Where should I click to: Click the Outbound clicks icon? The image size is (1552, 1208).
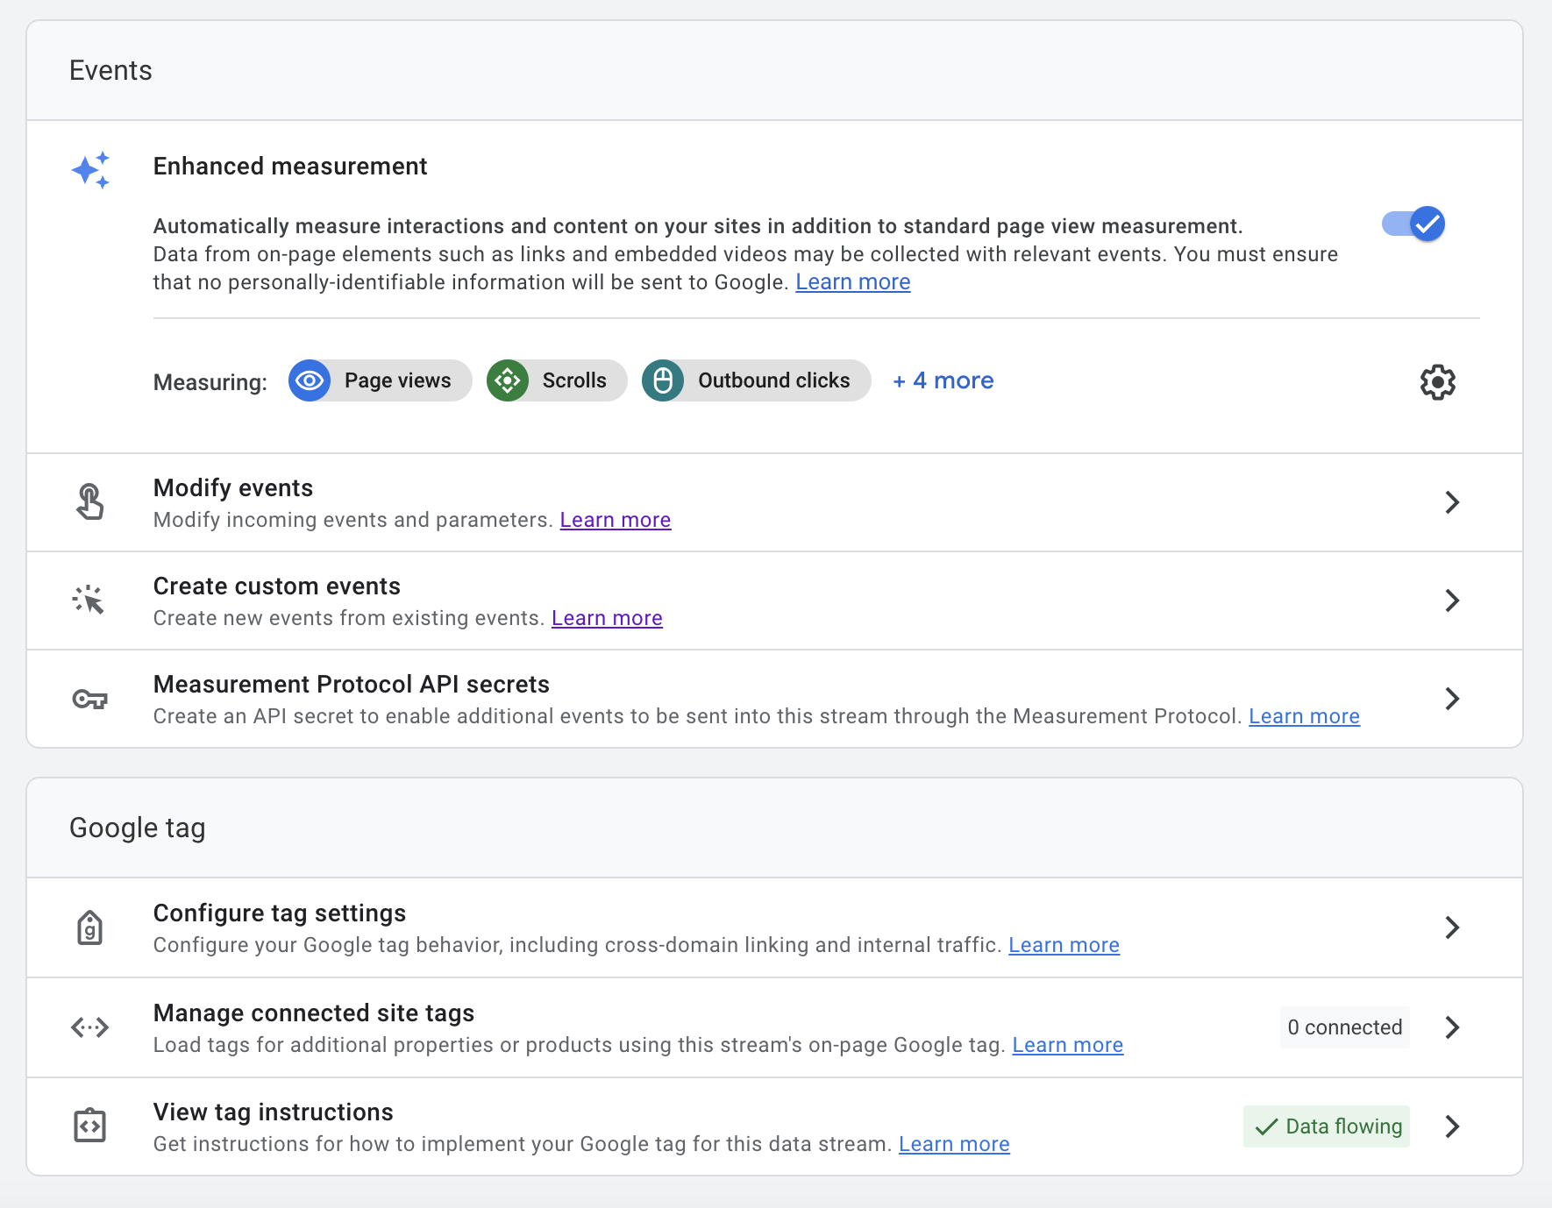coord(664,380)
